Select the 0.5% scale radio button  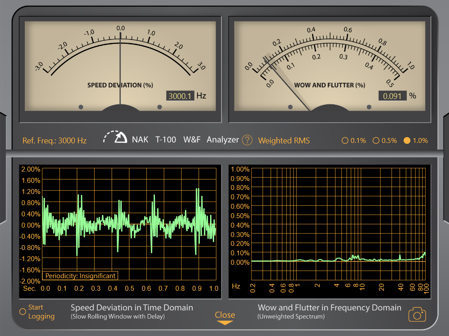(376, 141)
